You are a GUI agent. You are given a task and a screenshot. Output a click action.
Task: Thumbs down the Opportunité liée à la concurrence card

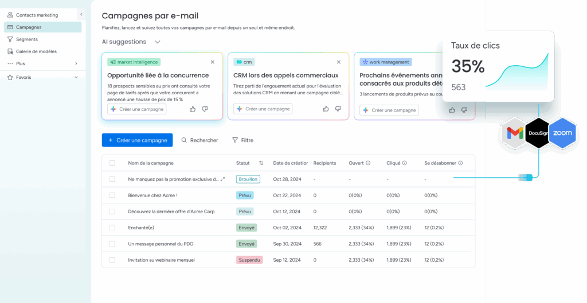205,109
